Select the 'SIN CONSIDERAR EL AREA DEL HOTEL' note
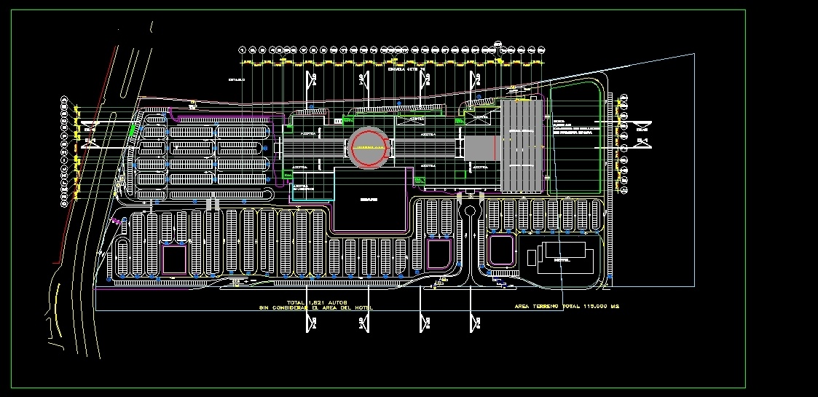818x397 pixels. coord(316,308)
